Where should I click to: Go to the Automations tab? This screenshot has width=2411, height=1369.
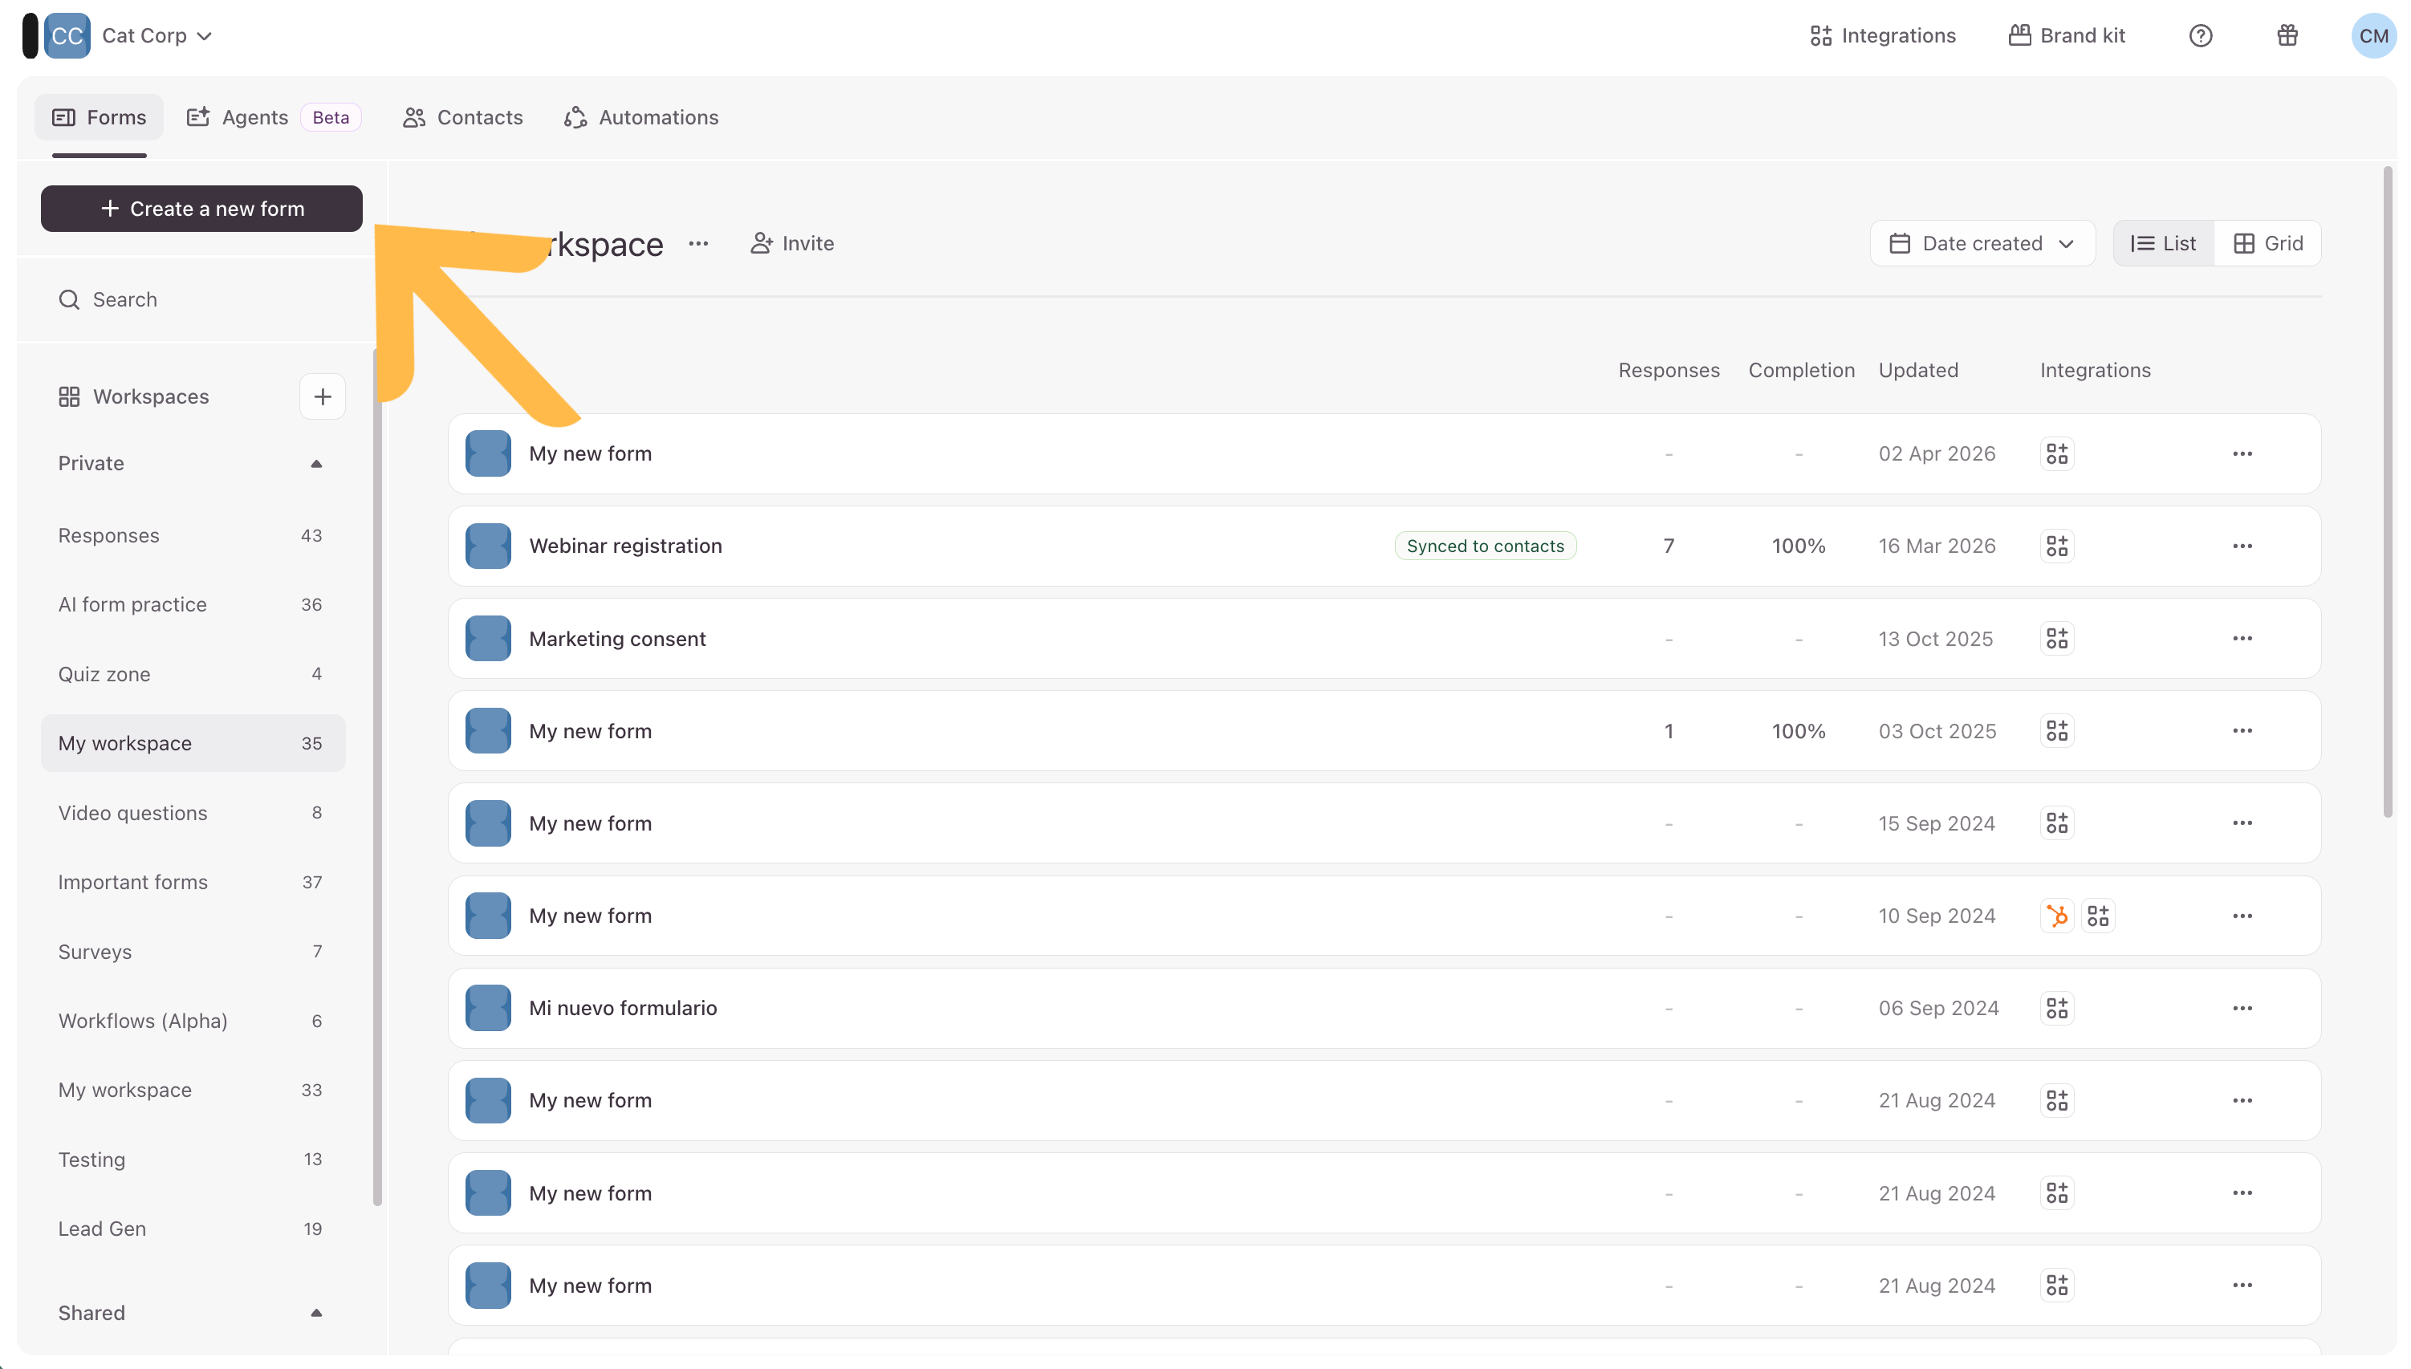(x=641, y=117)
